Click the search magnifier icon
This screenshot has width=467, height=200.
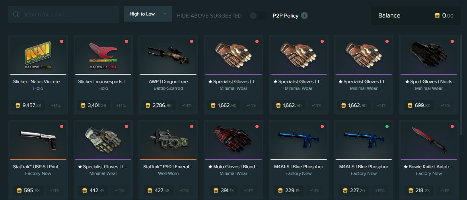click(16, 15)
